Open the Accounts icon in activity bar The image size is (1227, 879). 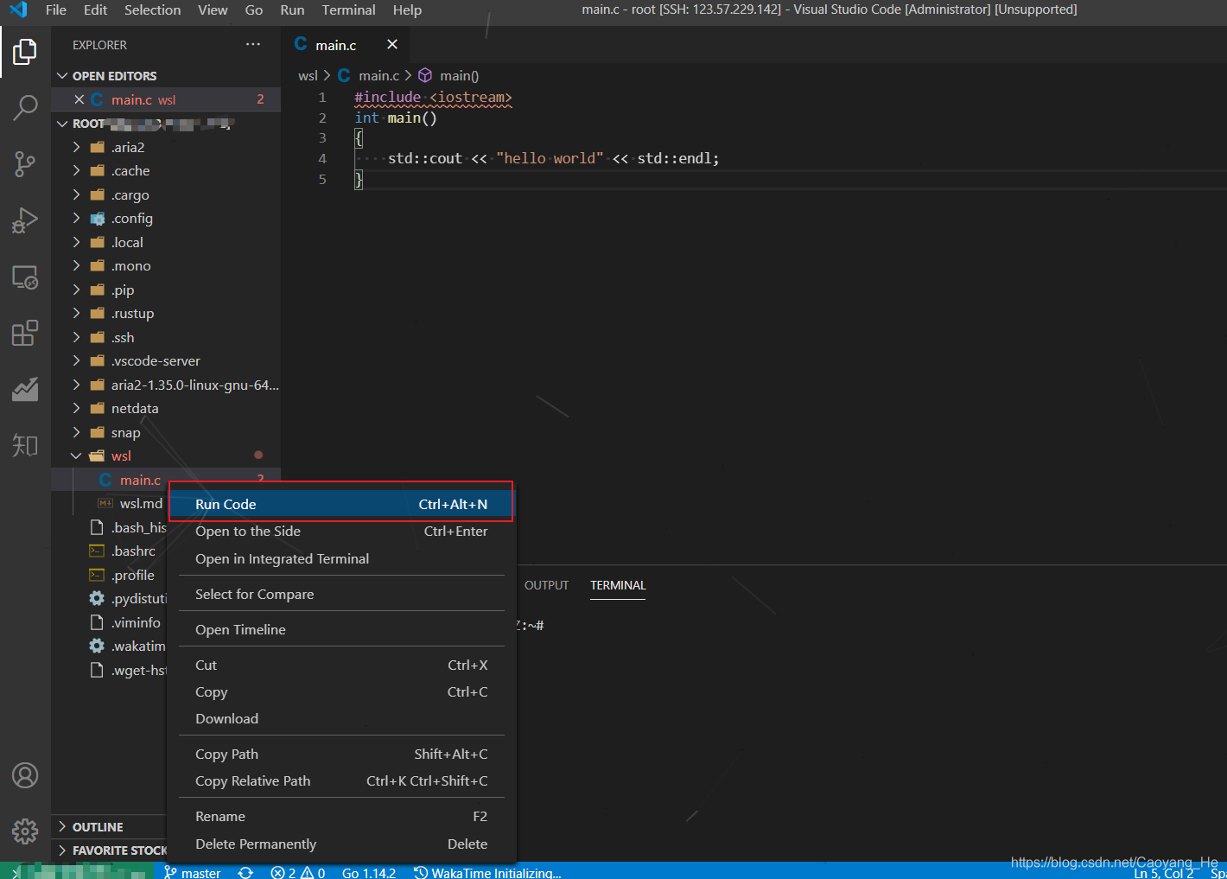(25, 775)
